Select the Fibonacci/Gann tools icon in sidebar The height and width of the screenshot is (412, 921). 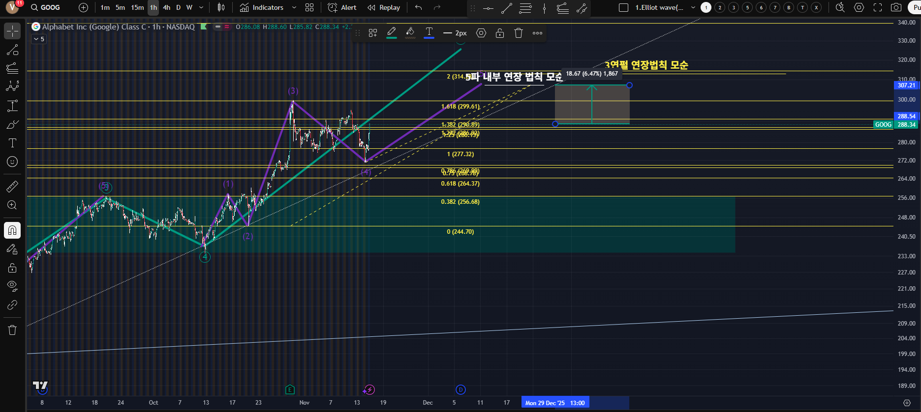point(12,68)
